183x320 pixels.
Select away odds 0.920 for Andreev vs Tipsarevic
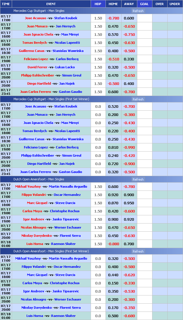[x=129, y=219]
